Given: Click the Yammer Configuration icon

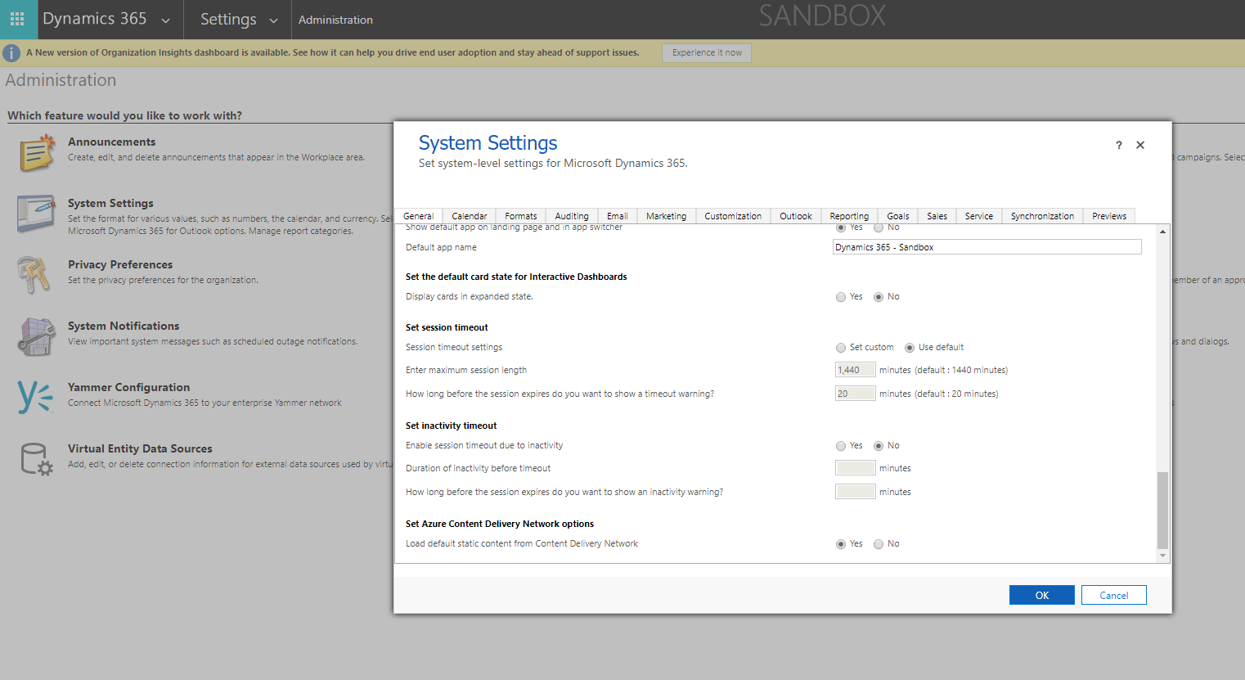Looking at the screenshot, I should (x=35, y=397).
